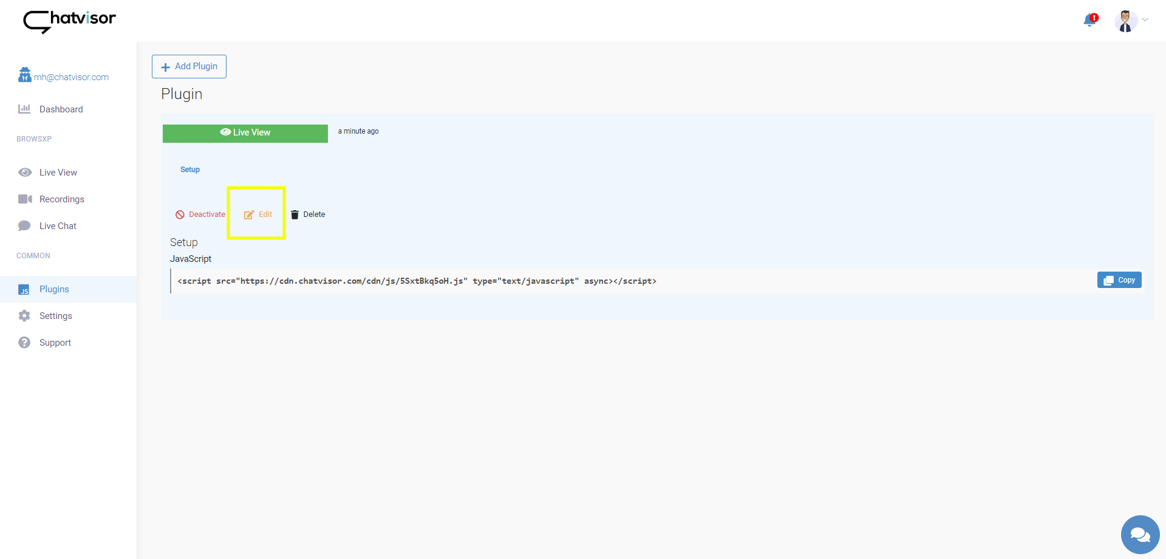Deactivate the plugin

(200, 214)
